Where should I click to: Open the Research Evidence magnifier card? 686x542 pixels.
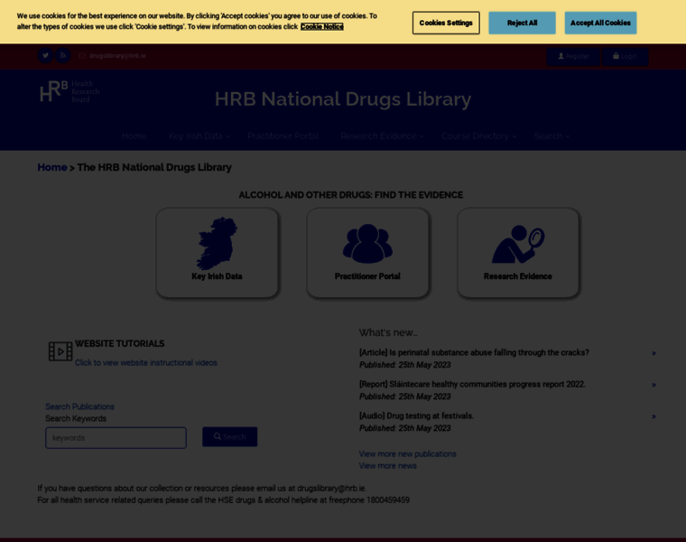click(518, 253)
